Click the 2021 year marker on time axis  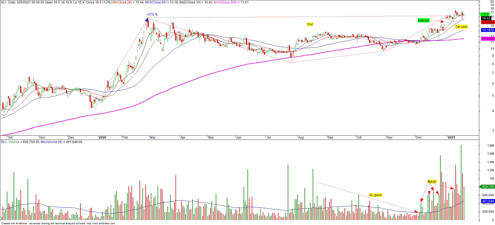click(x=451, y=138)
